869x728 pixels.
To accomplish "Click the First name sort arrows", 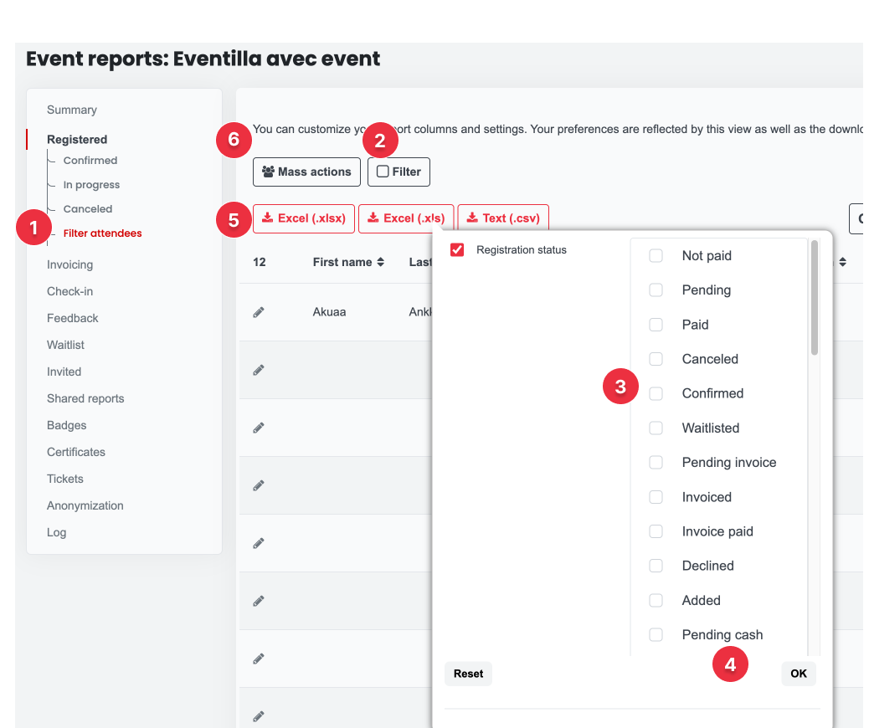I will pyautogui.click(x=381, y=262).
